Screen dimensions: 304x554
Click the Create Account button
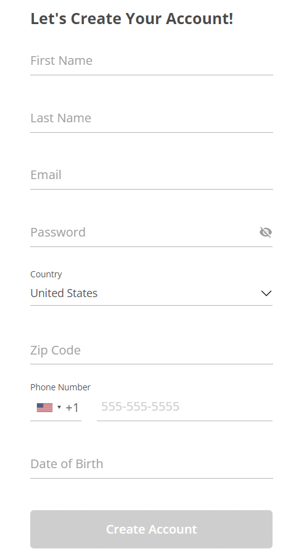click(x=151, y=529)
